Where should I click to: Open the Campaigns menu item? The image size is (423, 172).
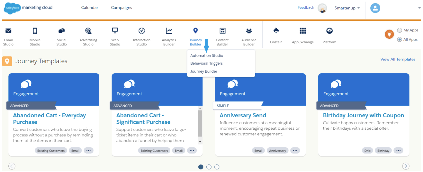[x=122, y=8]
